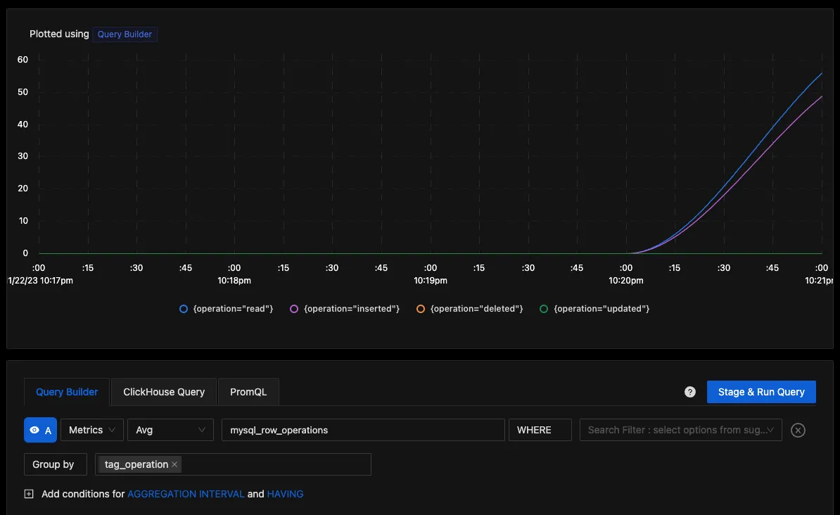Remove the tag_operation group-by tag
The image size is (840, 515).
tap(174, 464)
